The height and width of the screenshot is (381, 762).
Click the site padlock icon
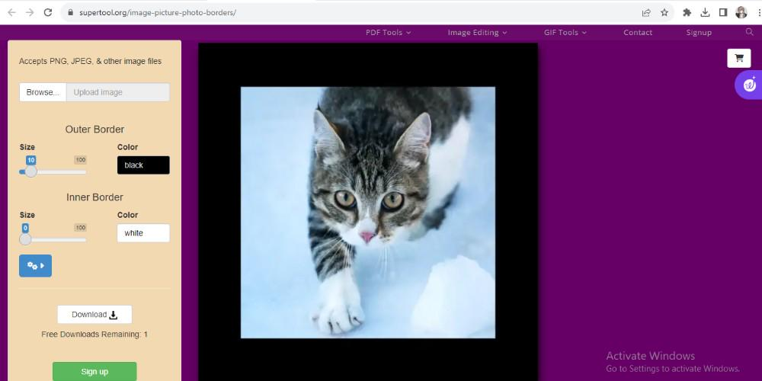(x=70, y=13)
